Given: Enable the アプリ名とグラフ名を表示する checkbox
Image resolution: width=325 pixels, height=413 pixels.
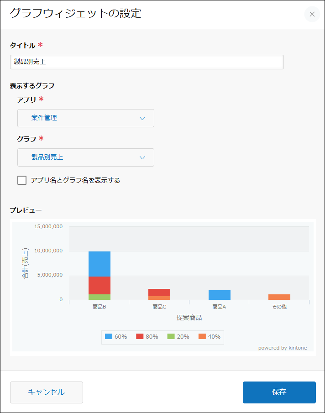Looking at the screenshot, I should [21, 180].
